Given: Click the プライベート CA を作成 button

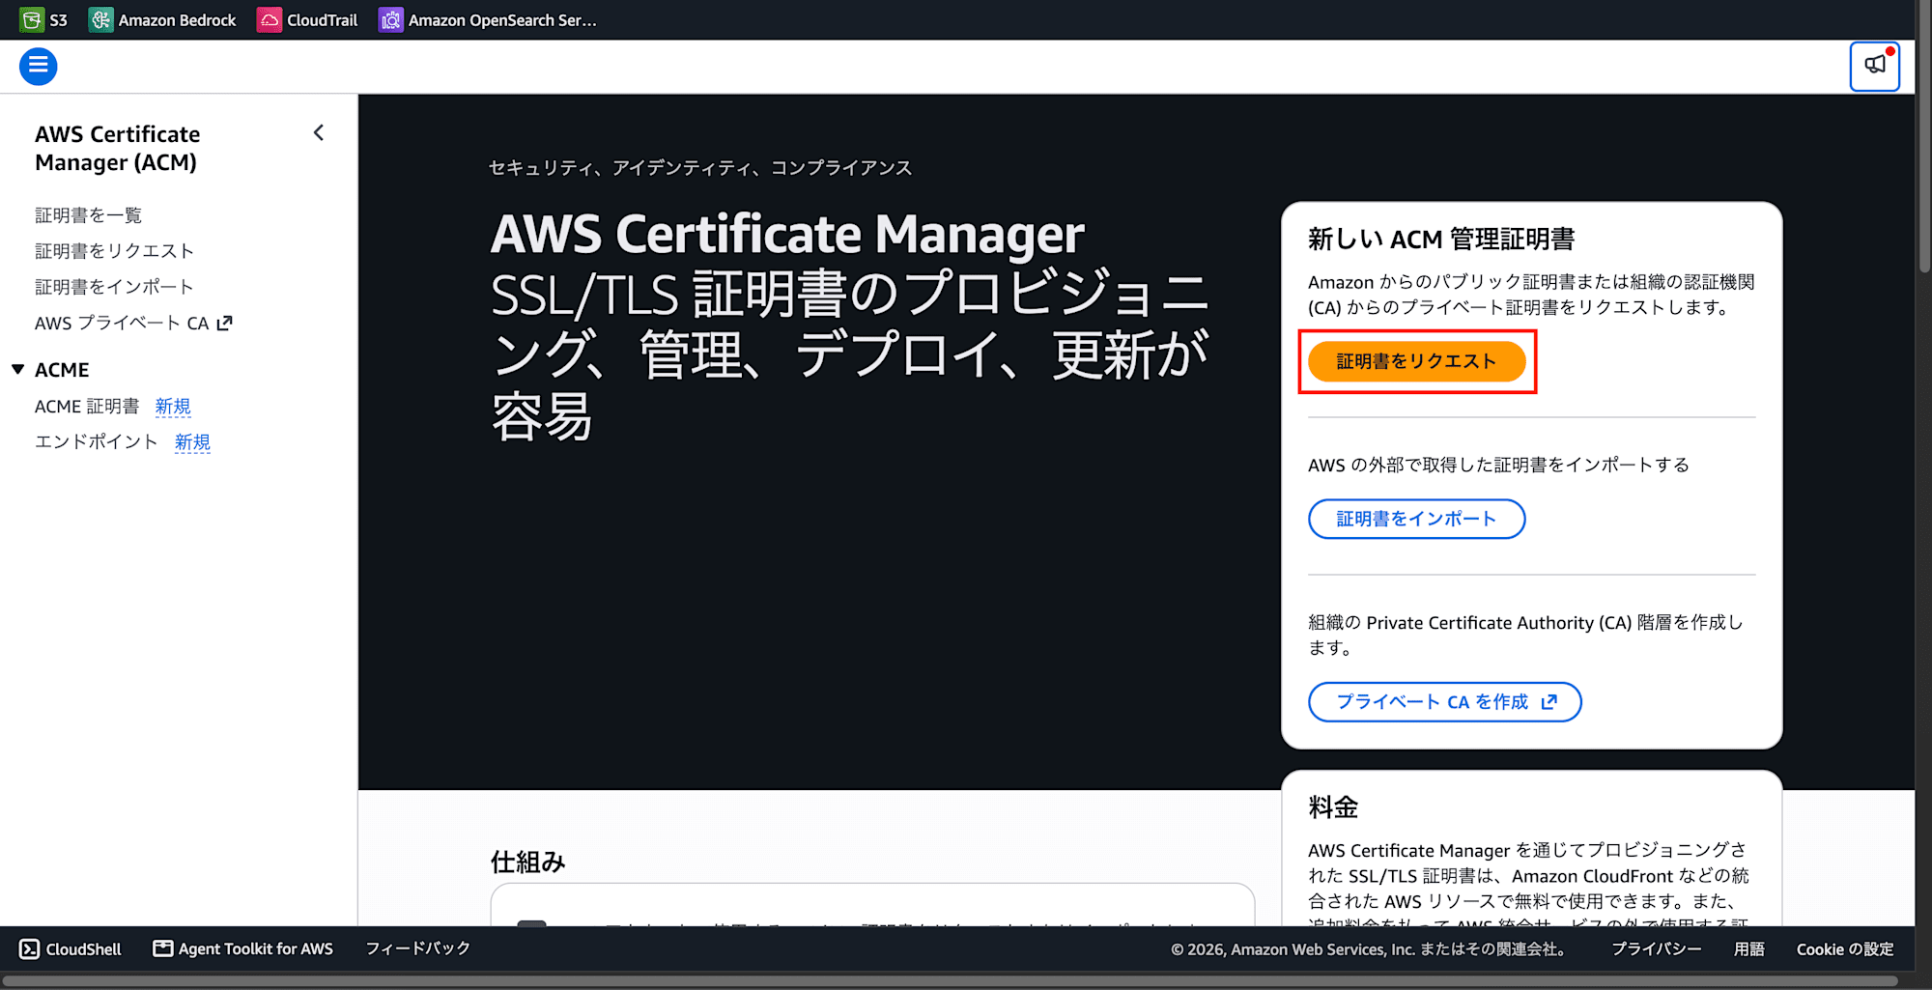Looking at the screenshot, I should 1444,701.
